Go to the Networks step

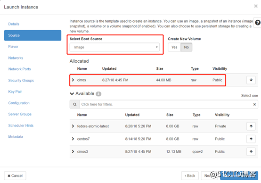pyautogui.click(x=16, y=58)
